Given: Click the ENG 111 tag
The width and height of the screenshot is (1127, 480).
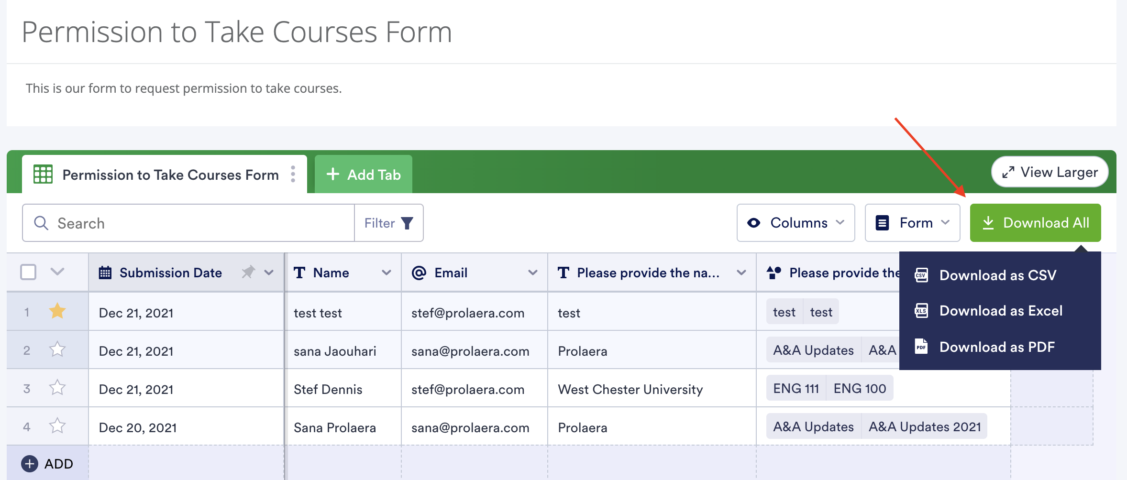Looking at the screenshot, I should 796,388.
